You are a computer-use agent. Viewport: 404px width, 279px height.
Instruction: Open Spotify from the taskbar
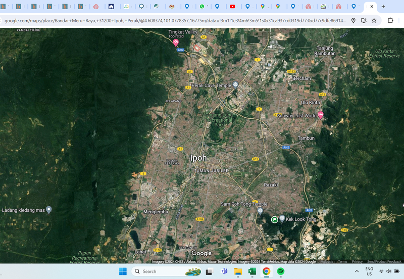(x=281, y=271)
